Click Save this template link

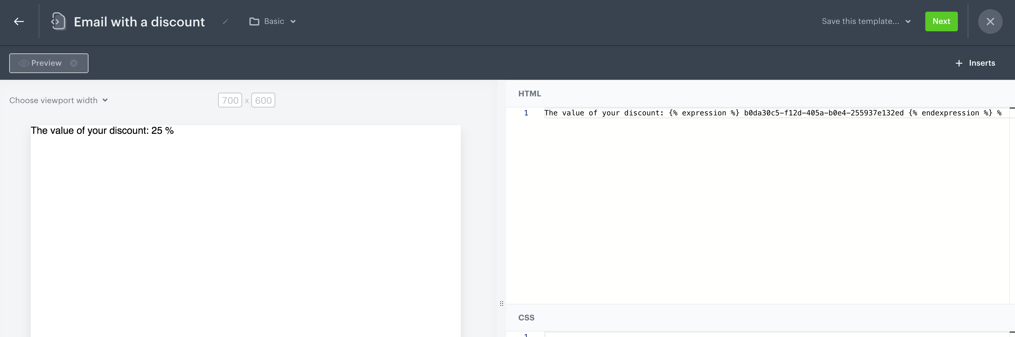click(x=861, y=22)
